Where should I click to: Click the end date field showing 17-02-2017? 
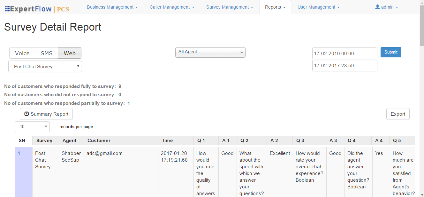coord(344,65)
